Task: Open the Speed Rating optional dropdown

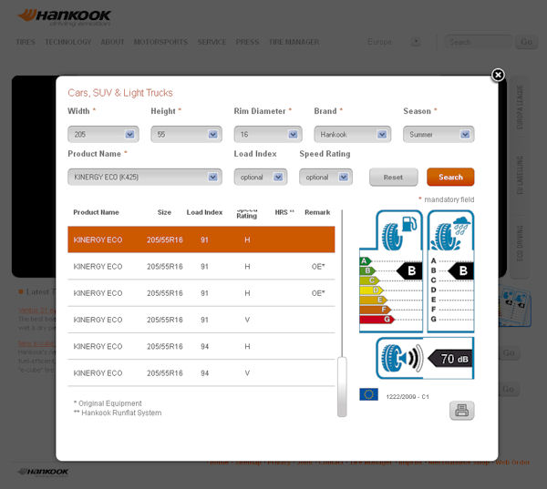Action: point(325,177)
